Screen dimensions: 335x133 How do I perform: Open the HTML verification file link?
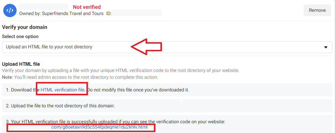[x=63, y=90]
